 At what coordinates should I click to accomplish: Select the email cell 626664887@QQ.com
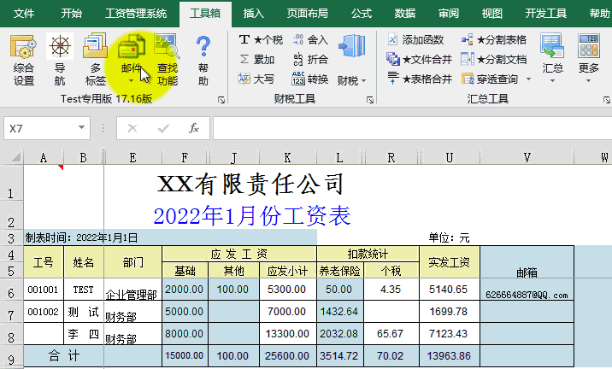(527, 295)
